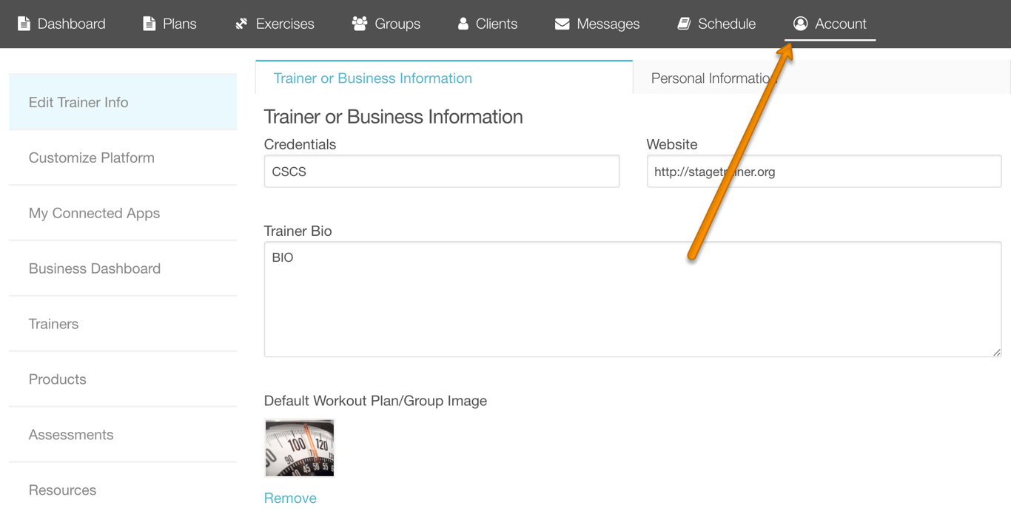
Task: Open Customize Platform in the sidebar
Action: tap(92, 158)
